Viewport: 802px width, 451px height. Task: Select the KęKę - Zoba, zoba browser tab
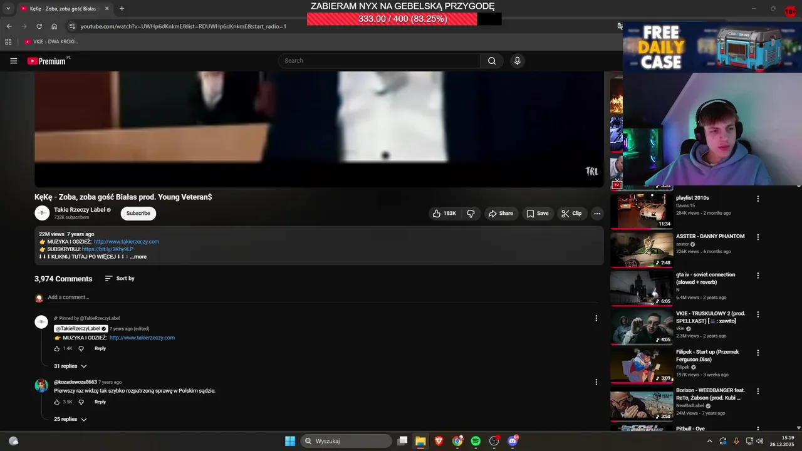(x=64, y=9)
